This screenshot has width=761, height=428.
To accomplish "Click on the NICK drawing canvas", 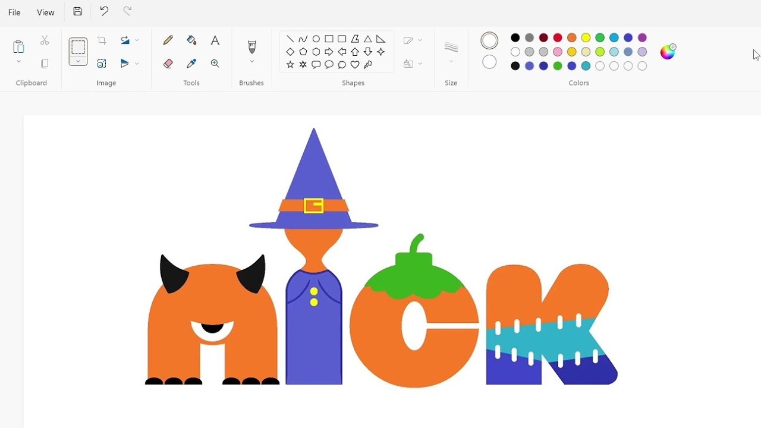I will tap(392, 271).
